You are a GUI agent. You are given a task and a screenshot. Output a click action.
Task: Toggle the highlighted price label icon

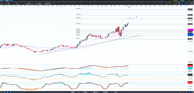pyautogui.click(x=186, y=4)
